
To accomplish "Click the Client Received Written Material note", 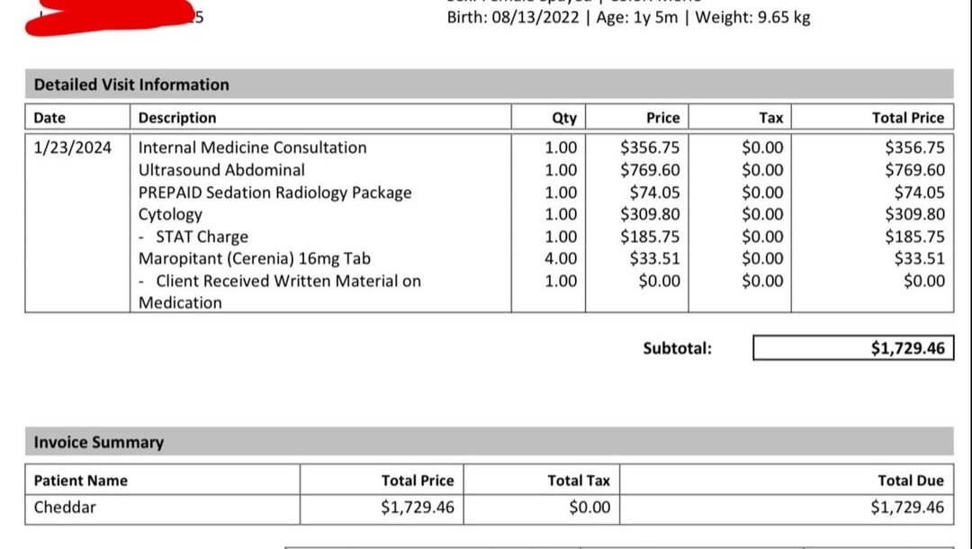I will tap(288, 281).
